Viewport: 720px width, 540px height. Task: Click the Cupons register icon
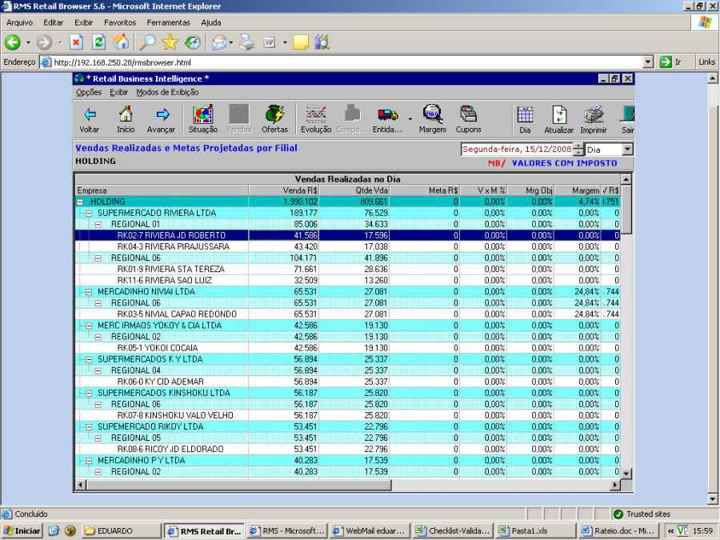click(468, 114)
